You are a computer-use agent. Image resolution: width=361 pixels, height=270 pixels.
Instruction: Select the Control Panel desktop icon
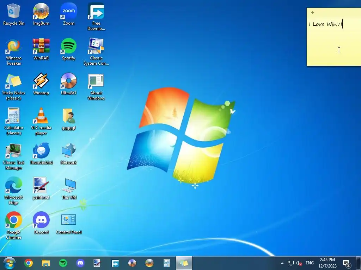pos(69,223)
